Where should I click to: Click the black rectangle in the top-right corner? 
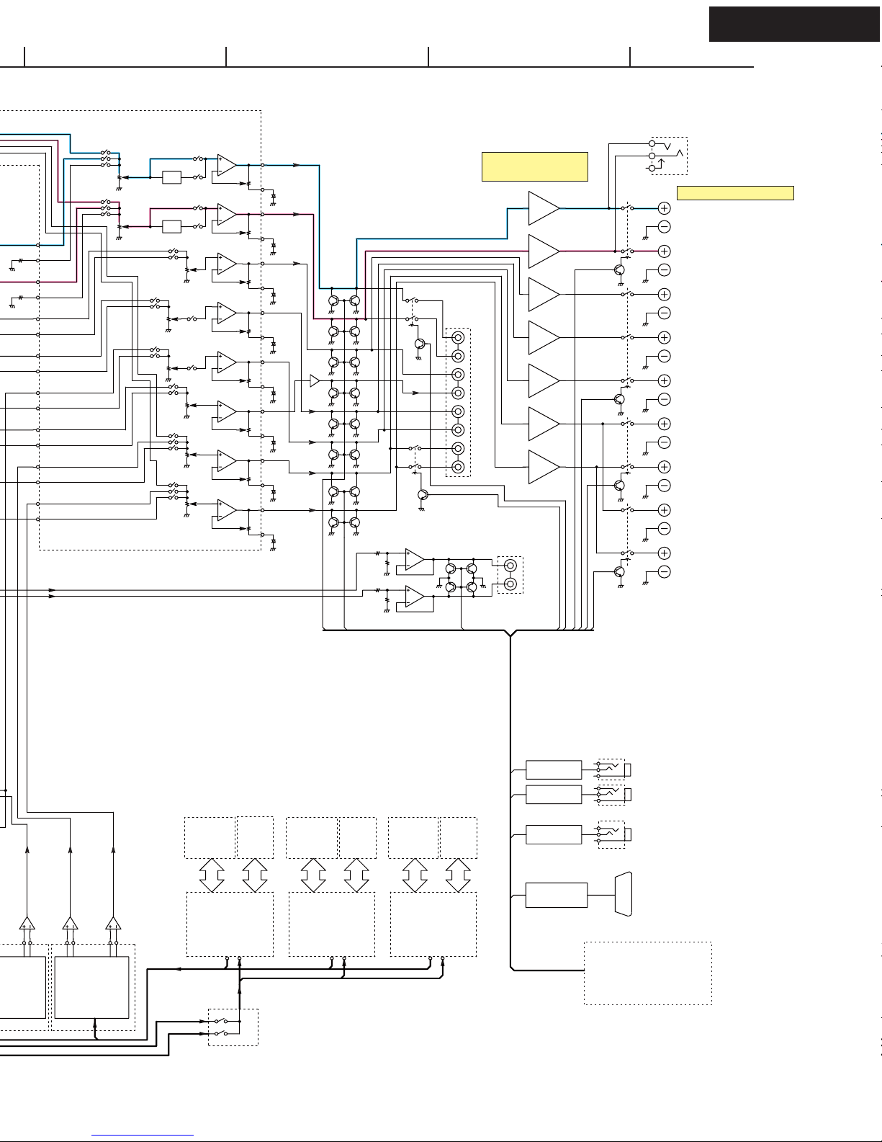(795, 24)
